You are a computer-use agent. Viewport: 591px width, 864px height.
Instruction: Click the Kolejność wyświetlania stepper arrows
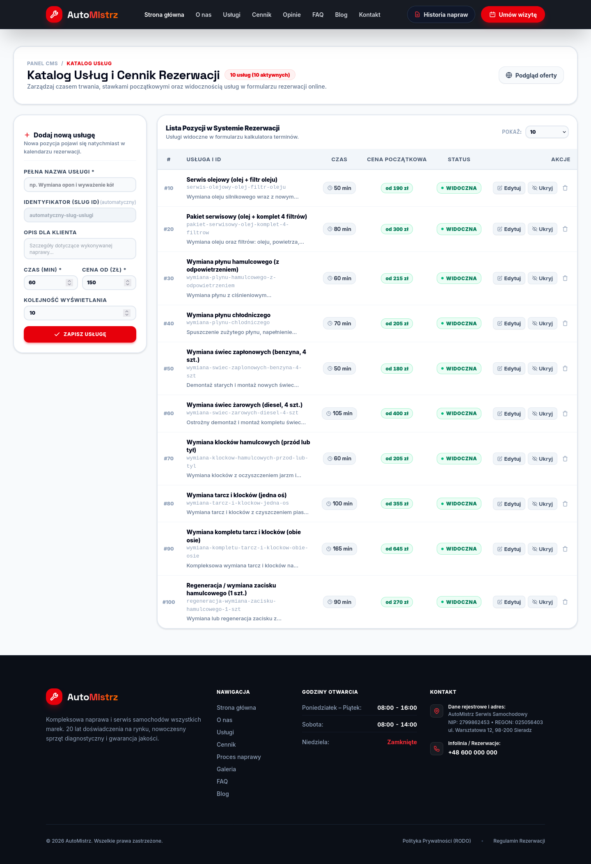(127, 313)
